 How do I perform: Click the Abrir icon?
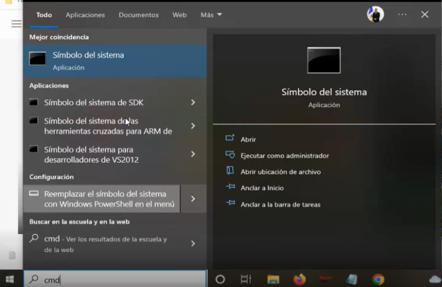(230, 138)
